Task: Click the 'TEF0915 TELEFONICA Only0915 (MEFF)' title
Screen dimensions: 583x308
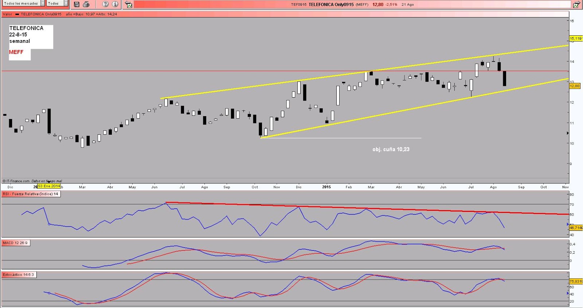Action: pyautogui.click(x=329, y=5)
